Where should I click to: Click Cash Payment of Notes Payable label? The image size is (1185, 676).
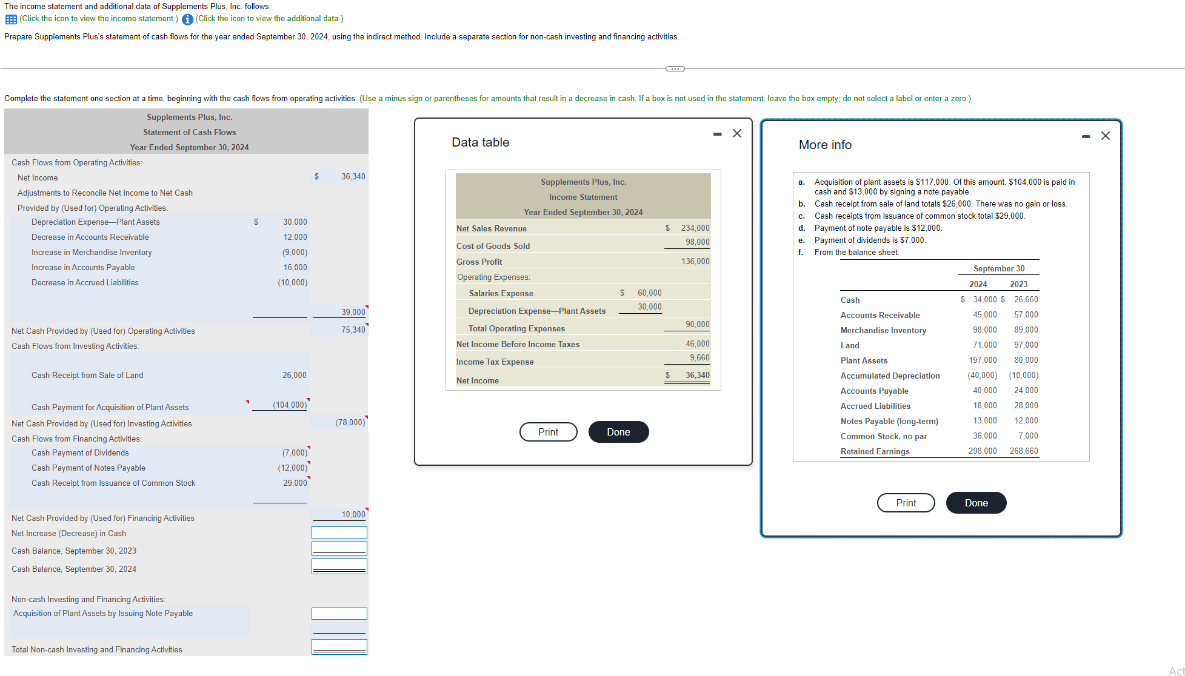[x=88, y=468]
